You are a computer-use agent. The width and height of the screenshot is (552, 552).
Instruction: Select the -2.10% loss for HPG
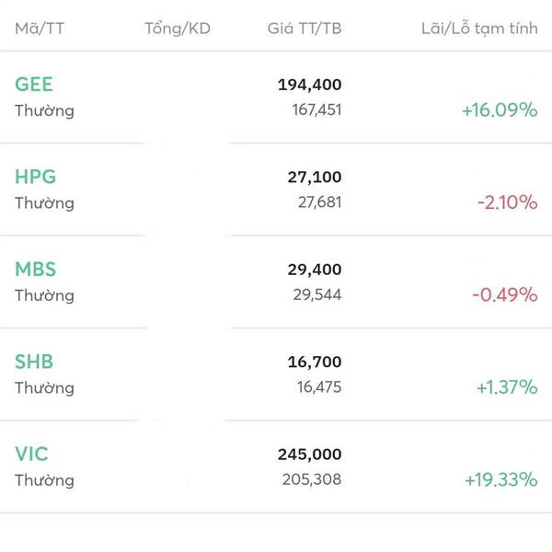[x=507, y=202]
